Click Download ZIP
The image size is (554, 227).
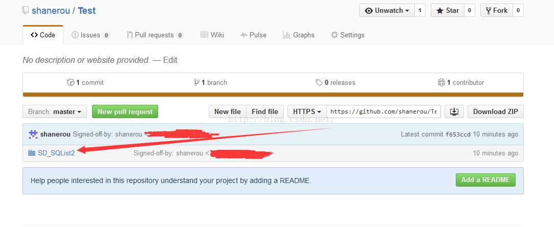pos(496,111)
